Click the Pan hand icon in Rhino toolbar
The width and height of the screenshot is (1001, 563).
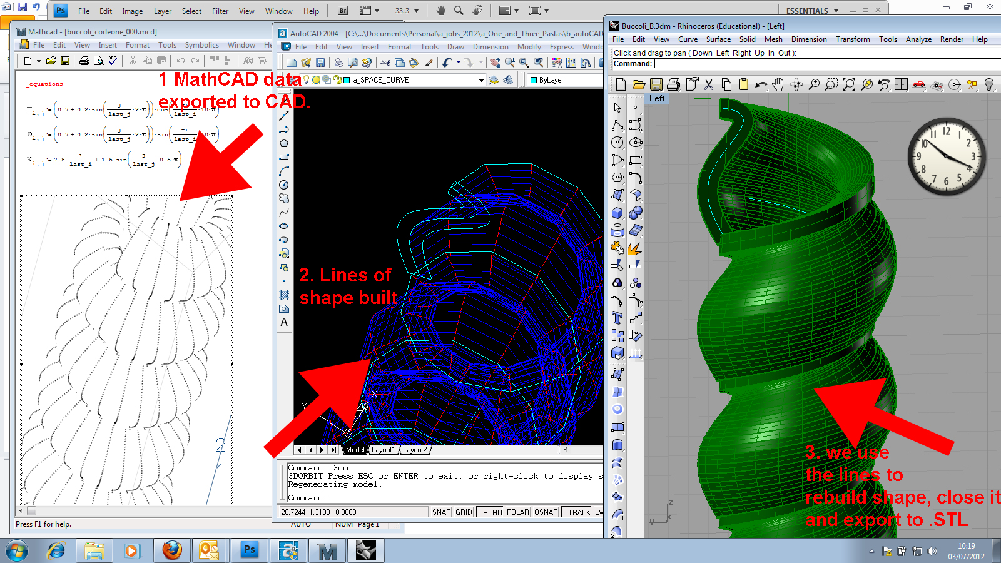click(778, 84)
